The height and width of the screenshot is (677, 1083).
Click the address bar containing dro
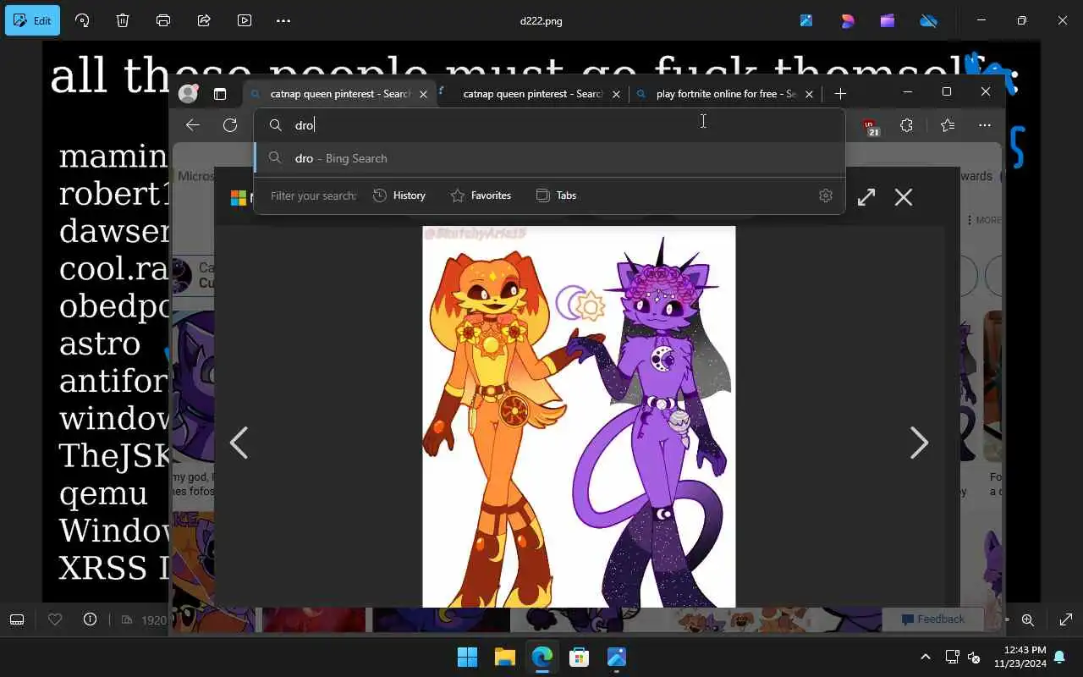(x=549, y=125)
